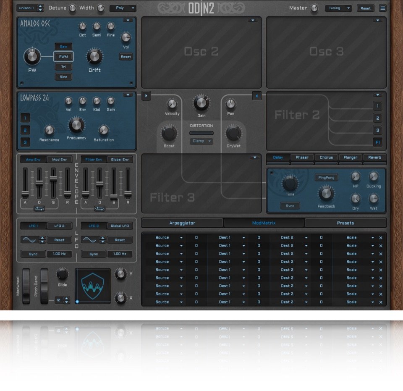The image size is (403, 391).
Task: Delete the last ModMatrix row with X
Action: pos(381,302)
